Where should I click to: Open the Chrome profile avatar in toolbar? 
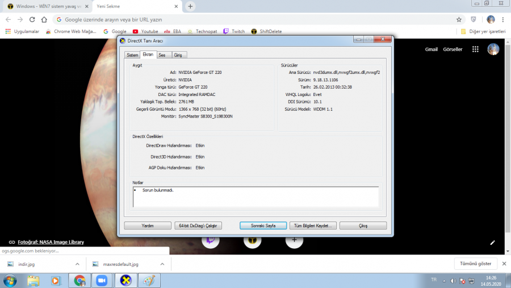pos(491,19)
